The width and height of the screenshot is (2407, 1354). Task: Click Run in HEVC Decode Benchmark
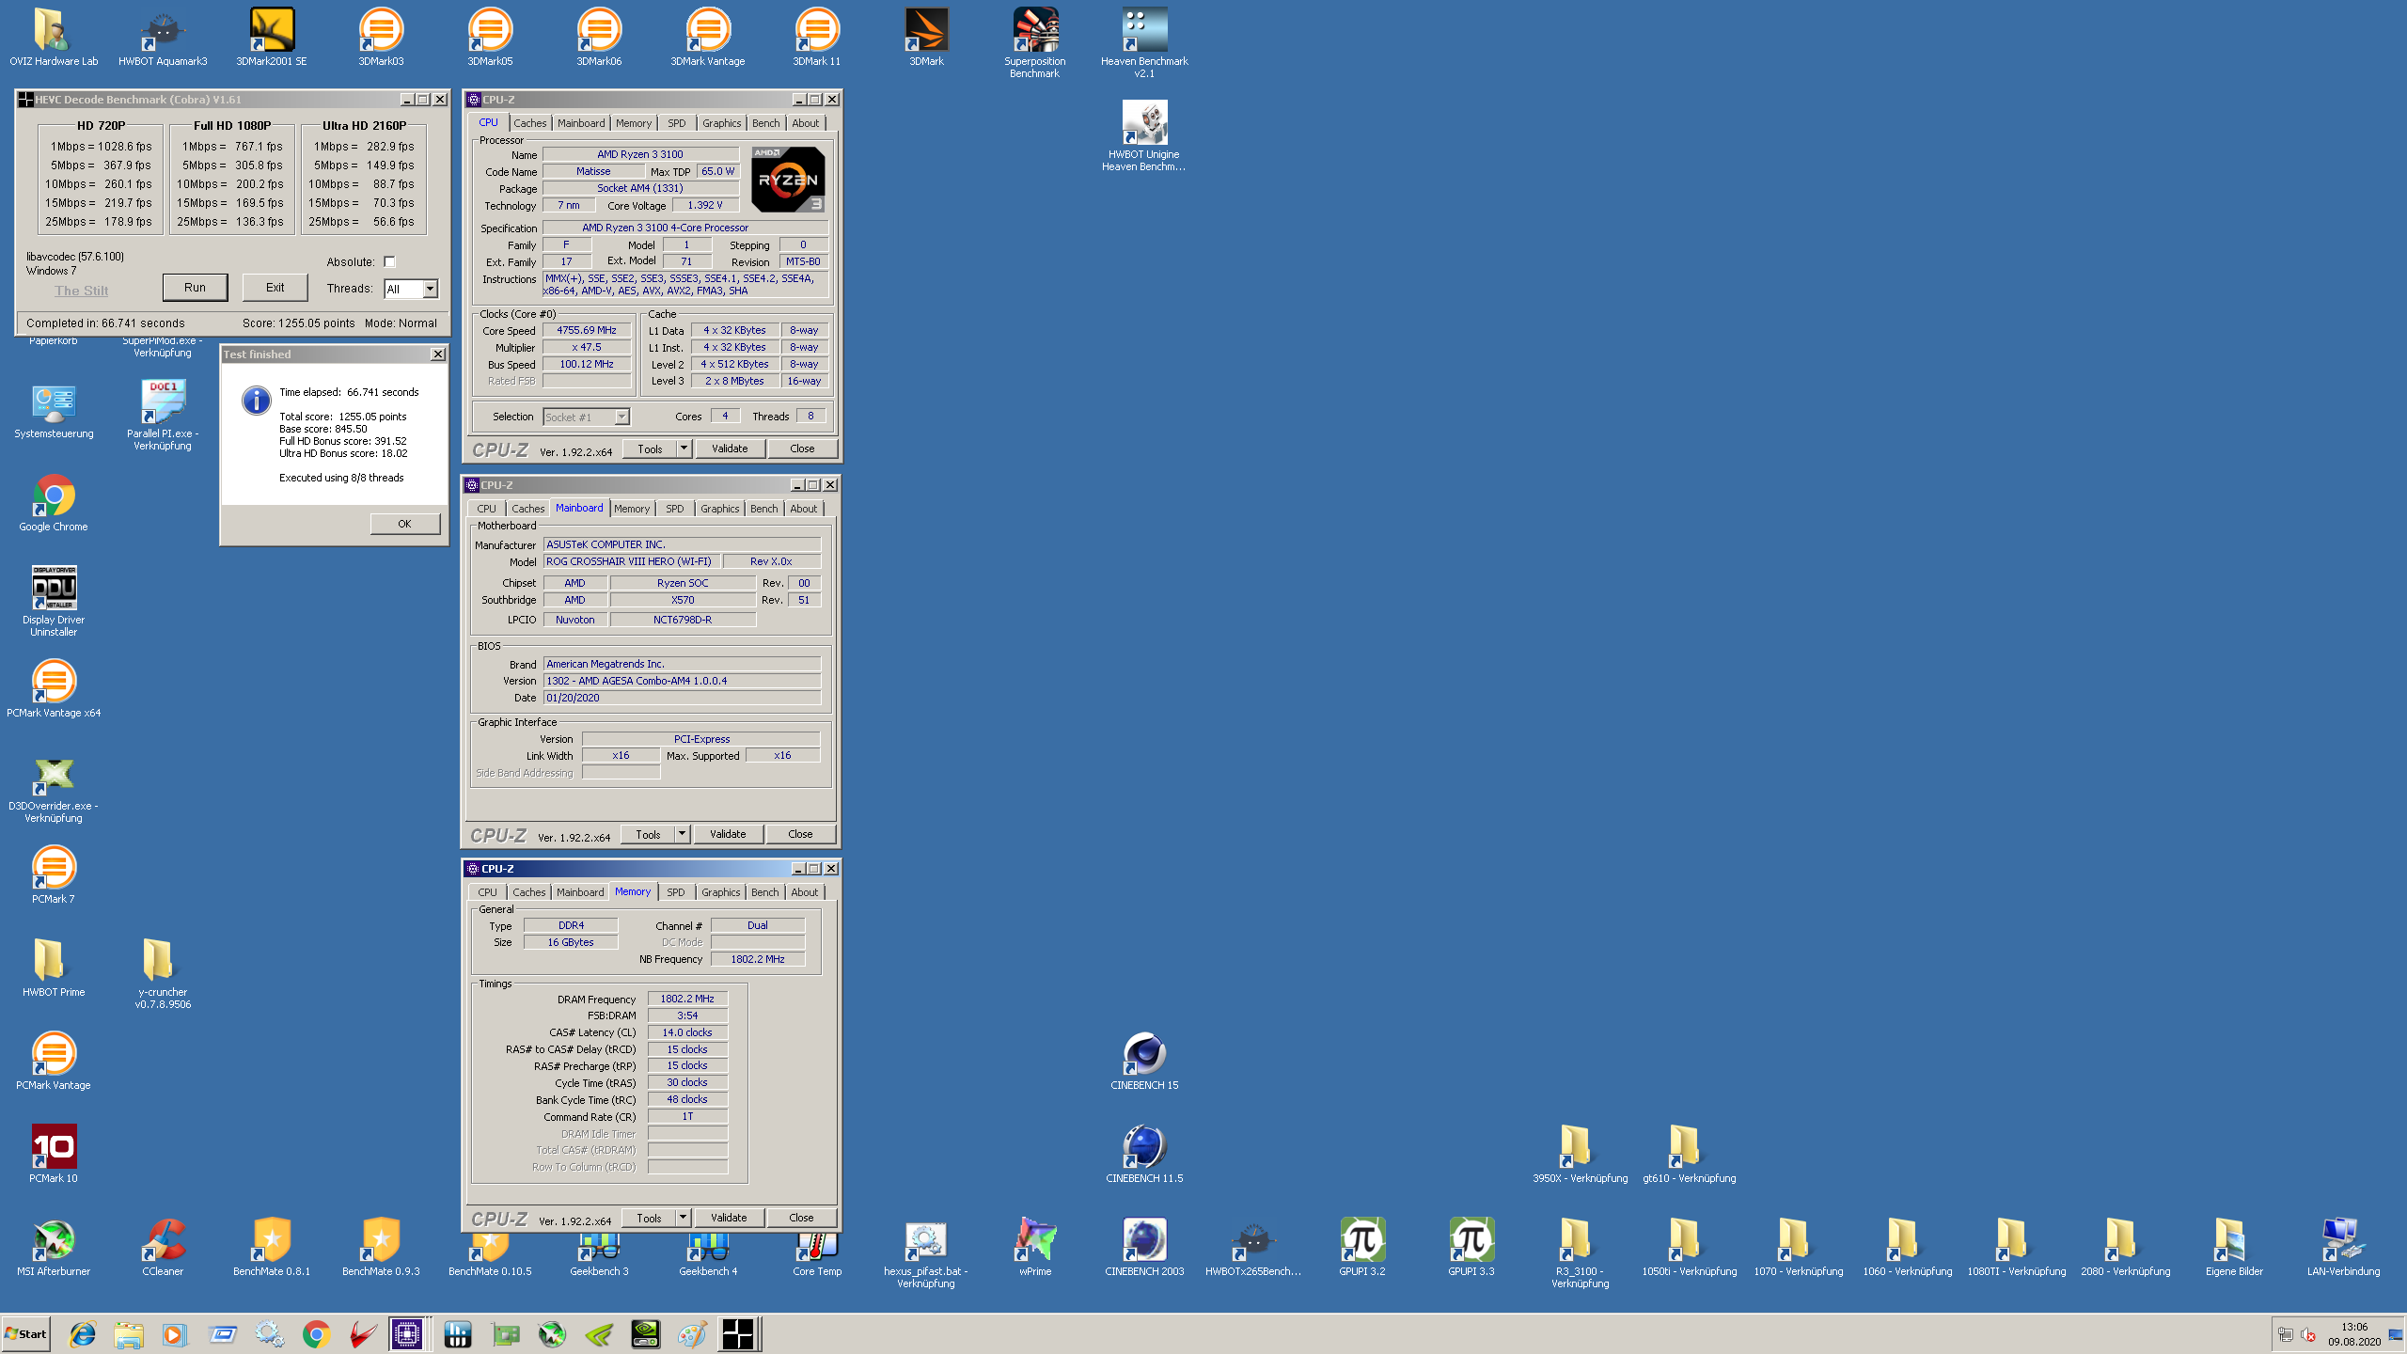click(x=195, y=288)
